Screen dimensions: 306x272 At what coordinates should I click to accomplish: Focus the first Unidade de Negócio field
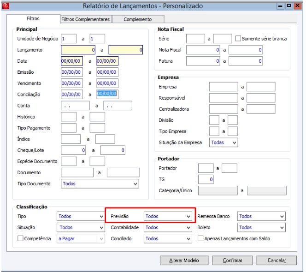pyautogui.click(x=69, y=39)
